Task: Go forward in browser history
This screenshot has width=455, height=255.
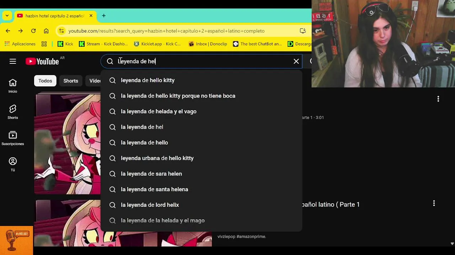Action: (x=21, y=31)
